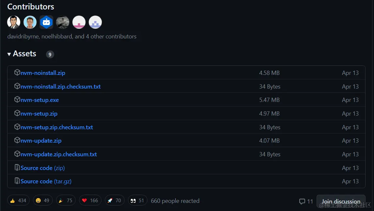The image size is (374, 211).
Task: Collapse the Assets section triangle
Action: [9, 54]
